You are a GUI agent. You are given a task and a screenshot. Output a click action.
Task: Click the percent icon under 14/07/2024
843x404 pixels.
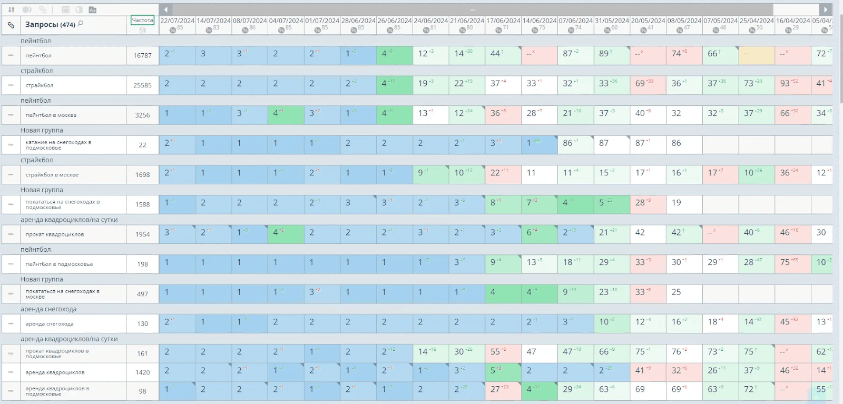point(209,30)
